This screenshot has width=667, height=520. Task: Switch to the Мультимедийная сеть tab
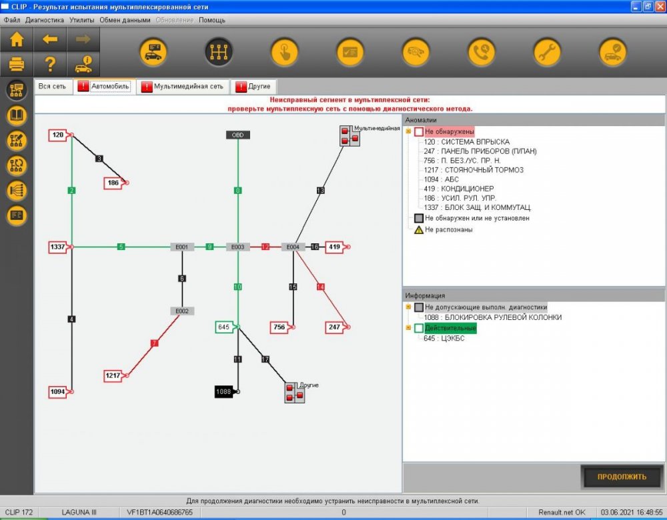point(183,86)
